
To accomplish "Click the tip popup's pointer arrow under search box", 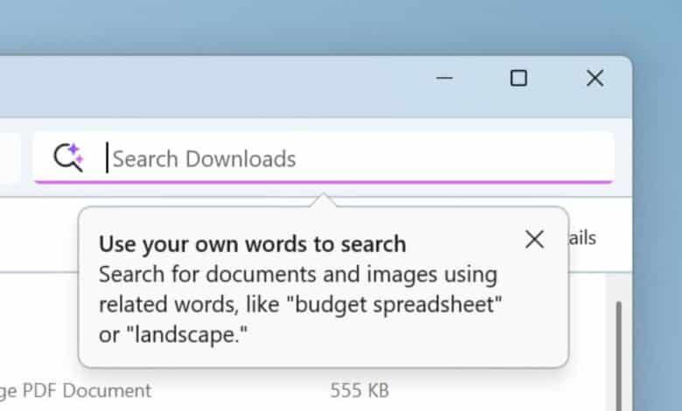I will point(323,201).
